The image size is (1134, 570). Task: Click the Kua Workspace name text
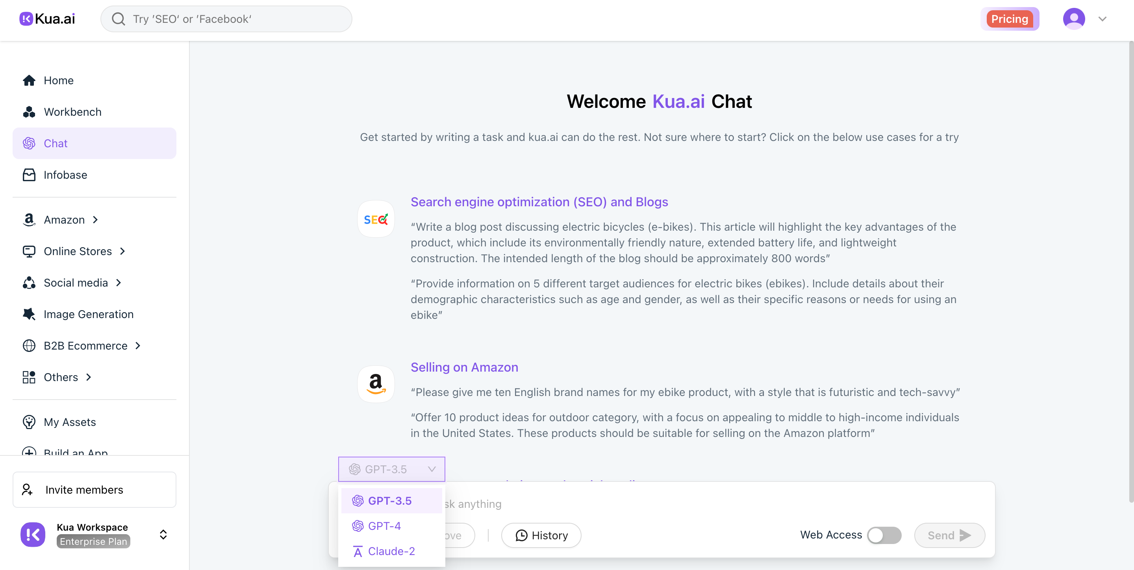(92, 527)
